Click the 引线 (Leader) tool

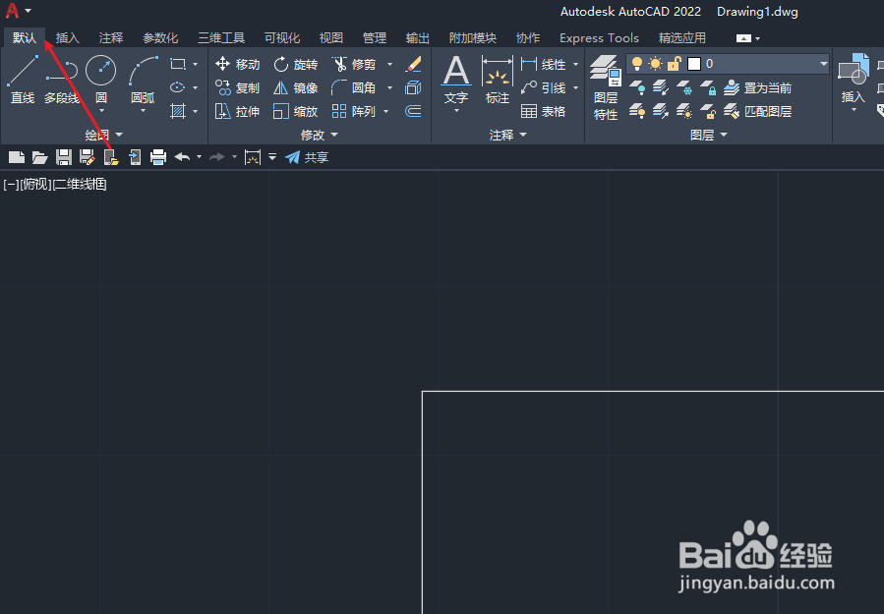tap(544, 87)
